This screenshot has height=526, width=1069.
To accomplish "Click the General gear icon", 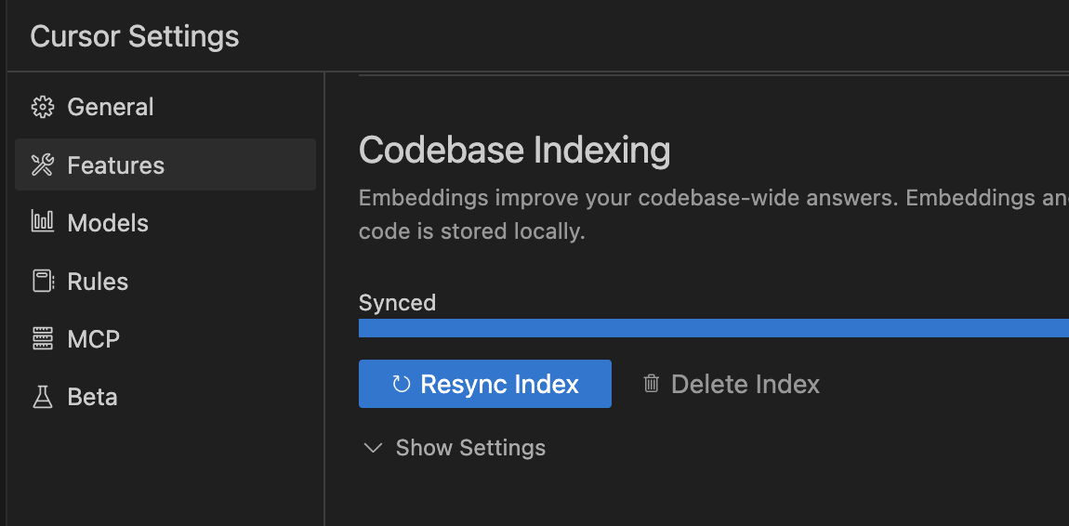I will (42, 107).
